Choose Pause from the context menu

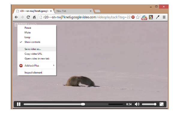click(x=37, y=28)
